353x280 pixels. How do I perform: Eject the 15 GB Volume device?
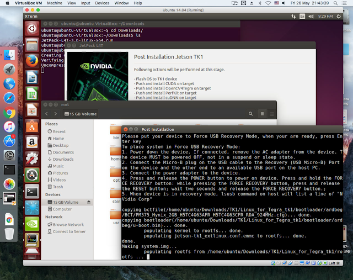click(89, 202)
